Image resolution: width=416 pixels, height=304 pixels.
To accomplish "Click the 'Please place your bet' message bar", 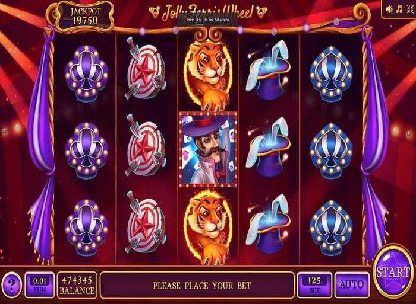I will pos(198,285).
